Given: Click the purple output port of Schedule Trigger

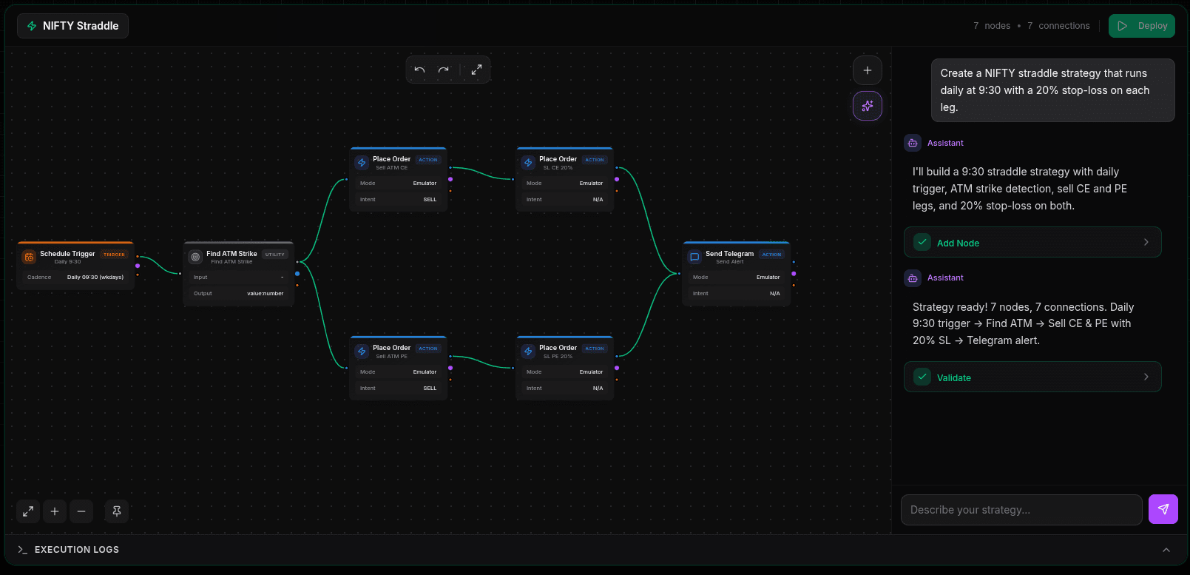Looking at the screenshot, I should click(x=138, y=266).
